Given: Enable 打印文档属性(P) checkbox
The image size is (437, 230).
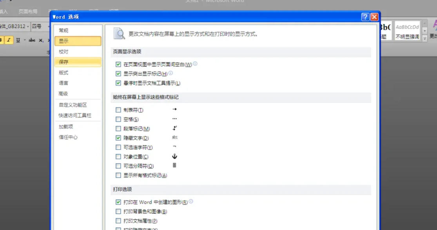Looking at the screenshot, I should tap(118, 221).
